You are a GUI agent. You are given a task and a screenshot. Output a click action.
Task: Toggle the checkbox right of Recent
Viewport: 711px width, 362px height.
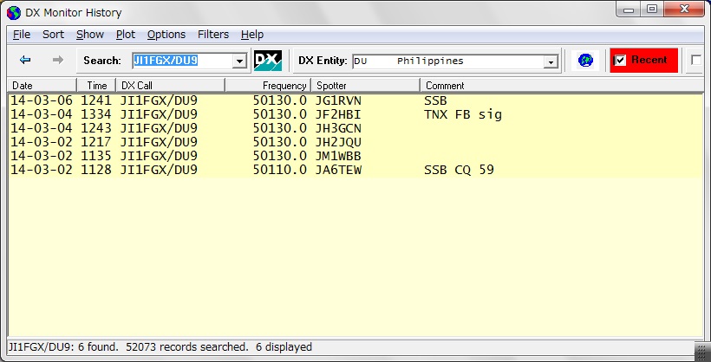pyautogui.click(x=696, y=60)
